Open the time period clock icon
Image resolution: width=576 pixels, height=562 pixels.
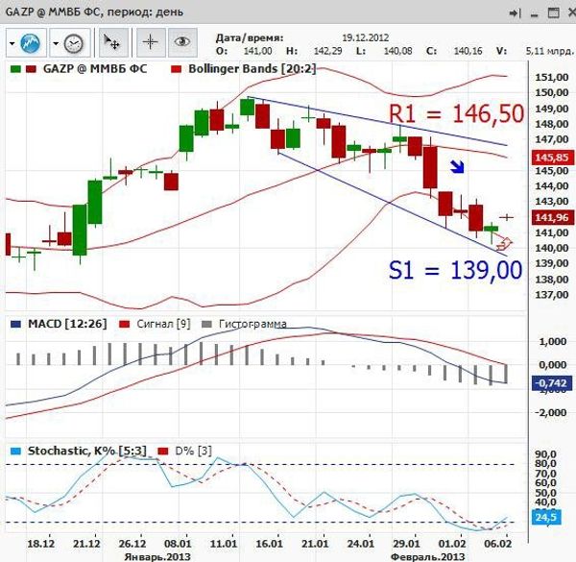tap(74, 43)
